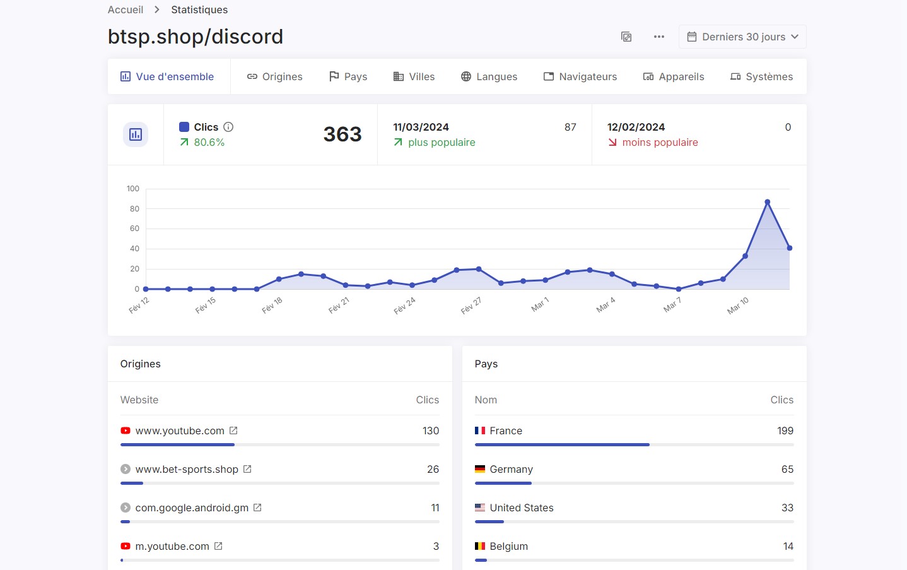Select the Langues tab
The width and height of the screenshot is (907, 570).
point(489,76)
